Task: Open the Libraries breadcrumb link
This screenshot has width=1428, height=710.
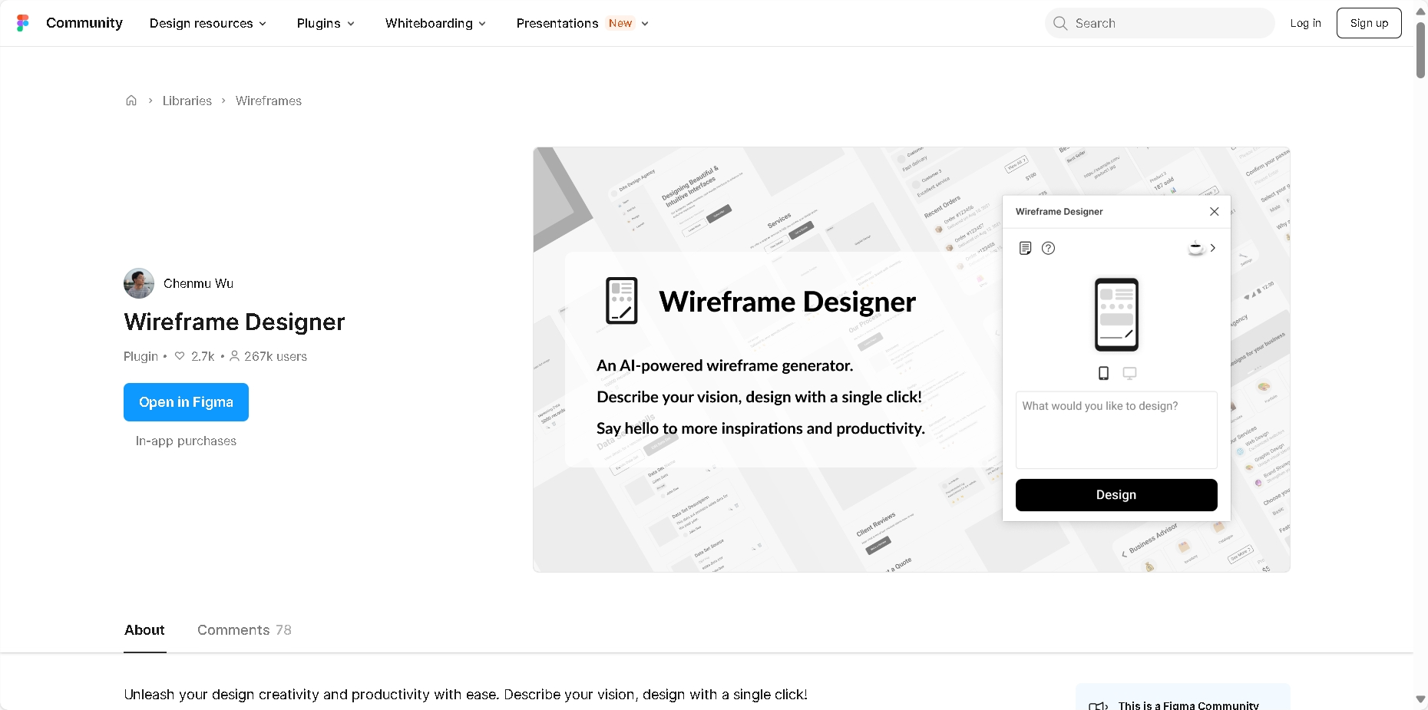Action: (x=187, y=101)
